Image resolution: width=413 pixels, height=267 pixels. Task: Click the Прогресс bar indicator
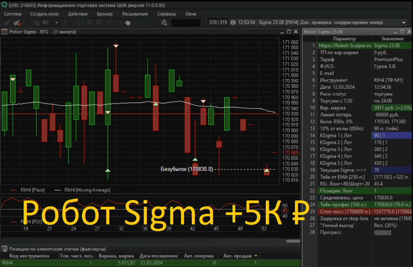click(382, 233)
